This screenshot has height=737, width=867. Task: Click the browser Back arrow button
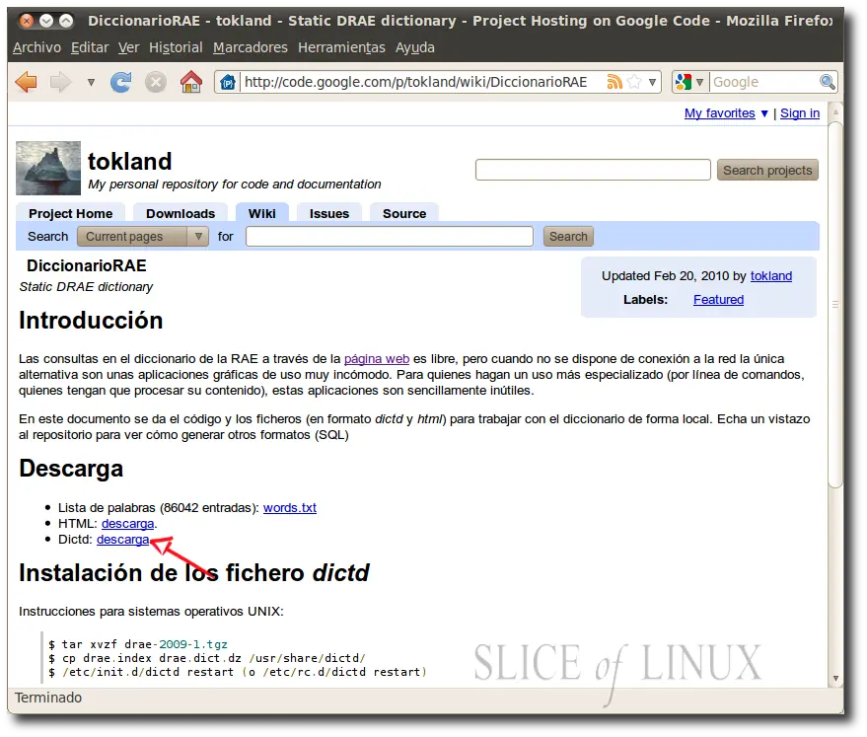26,82
